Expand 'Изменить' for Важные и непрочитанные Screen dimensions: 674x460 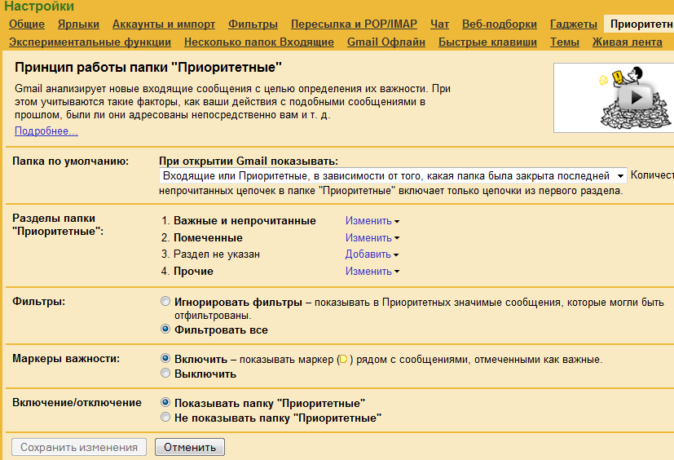tap(372, 221)
